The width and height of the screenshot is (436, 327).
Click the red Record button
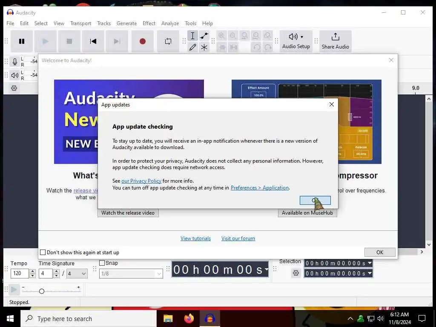[x=143, y=41]
